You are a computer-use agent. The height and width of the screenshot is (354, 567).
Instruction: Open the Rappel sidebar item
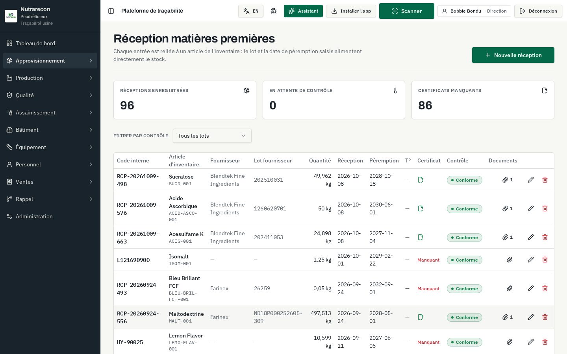pos(50,199)
